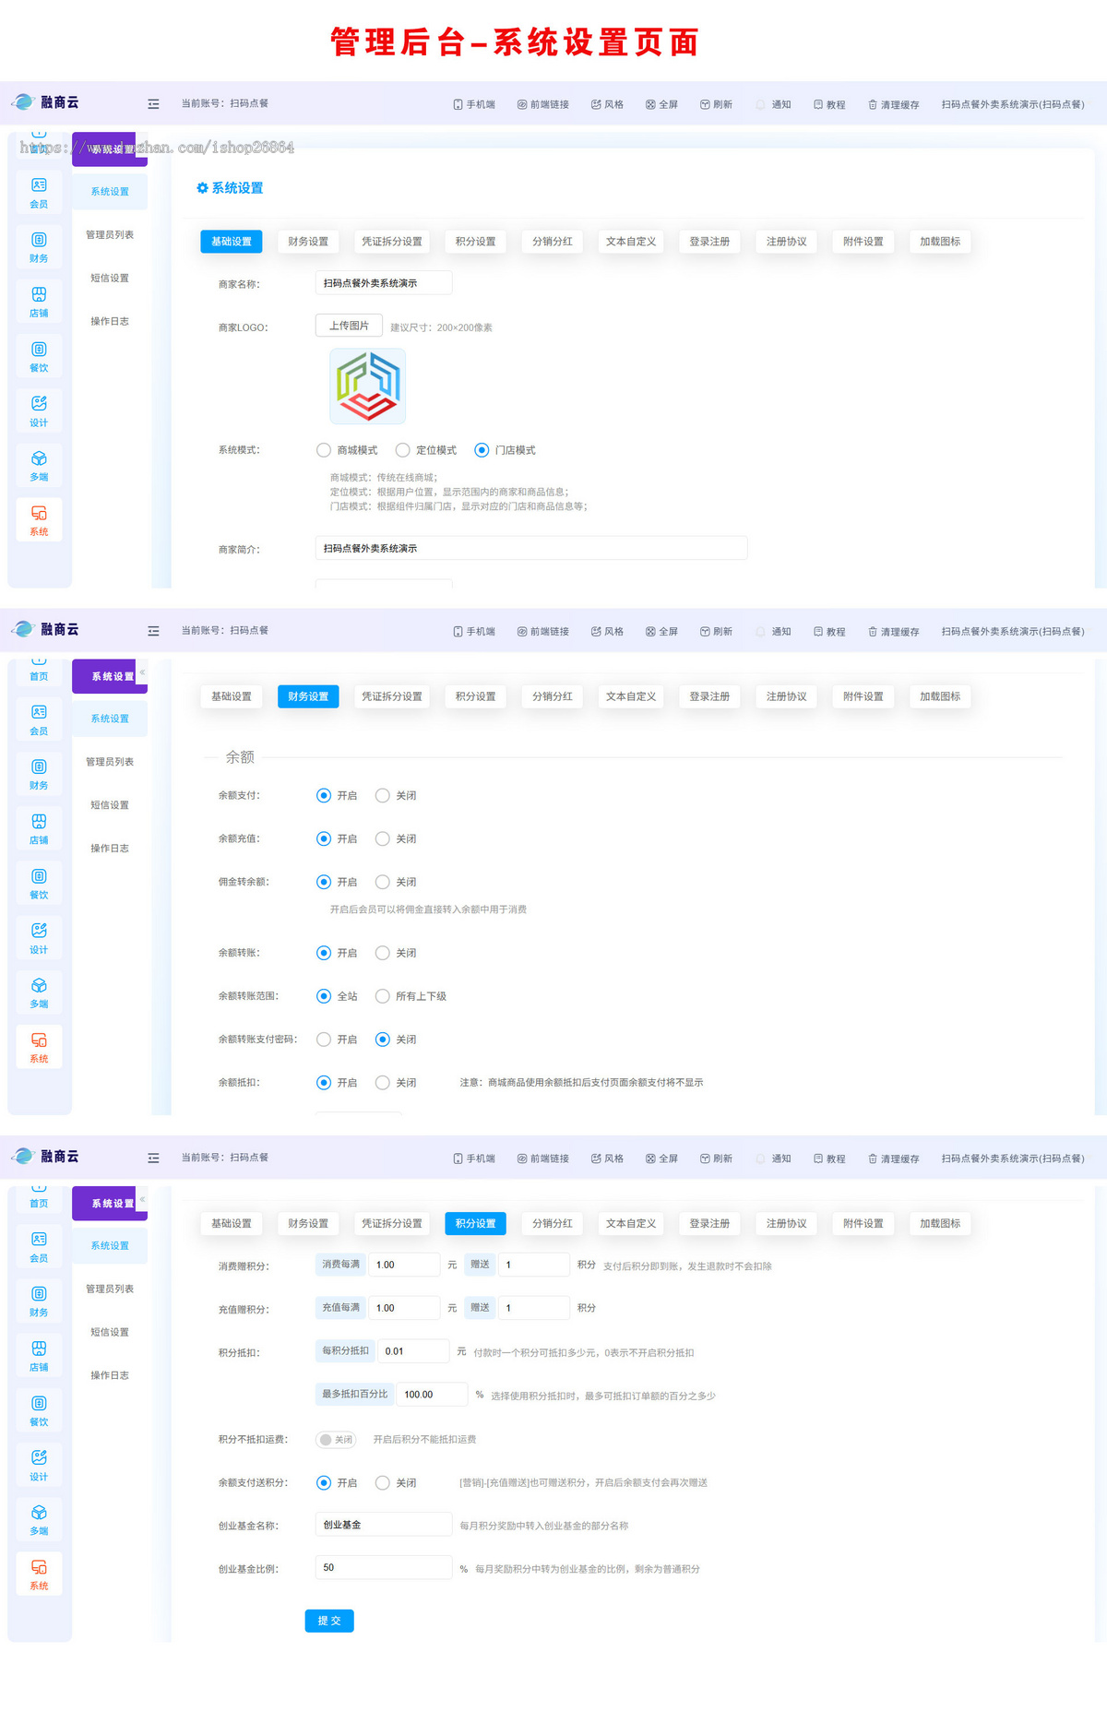1107x1723 pixels.
Task: Toggle 全屏 icon on the screen with 基础设置 active
Action: (650, 104)
